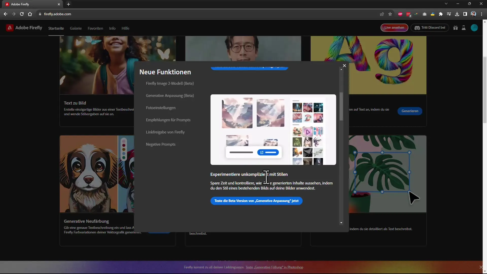Click the Text zu Bild card image
This screenshot has height=274, width=487.
tap(97, 65)
